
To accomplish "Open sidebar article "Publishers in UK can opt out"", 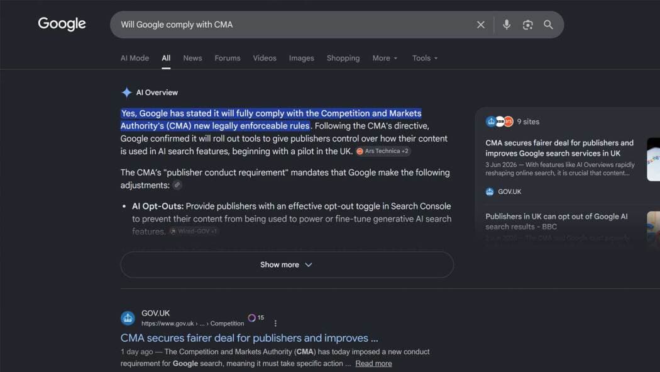I will [x=556, y=221].
